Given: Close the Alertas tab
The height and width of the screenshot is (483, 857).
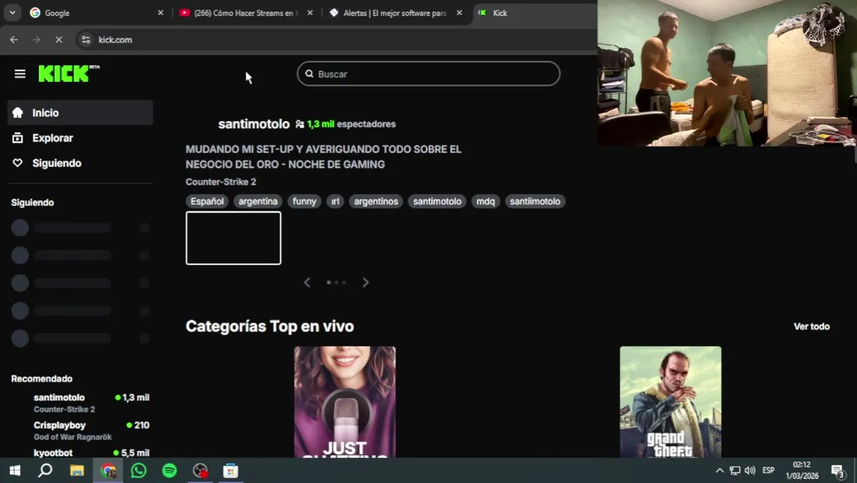Looking at the screenshot, I should coord(459,13).
